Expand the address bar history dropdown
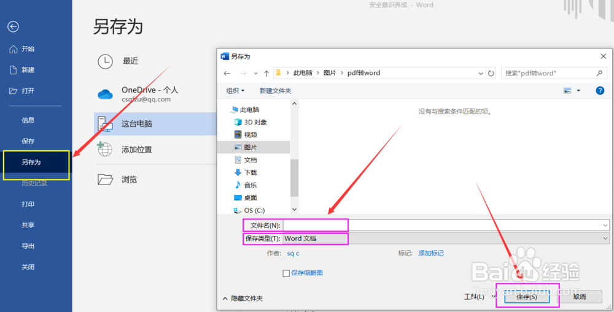614x312 pixels. click(x=481, y=73)
